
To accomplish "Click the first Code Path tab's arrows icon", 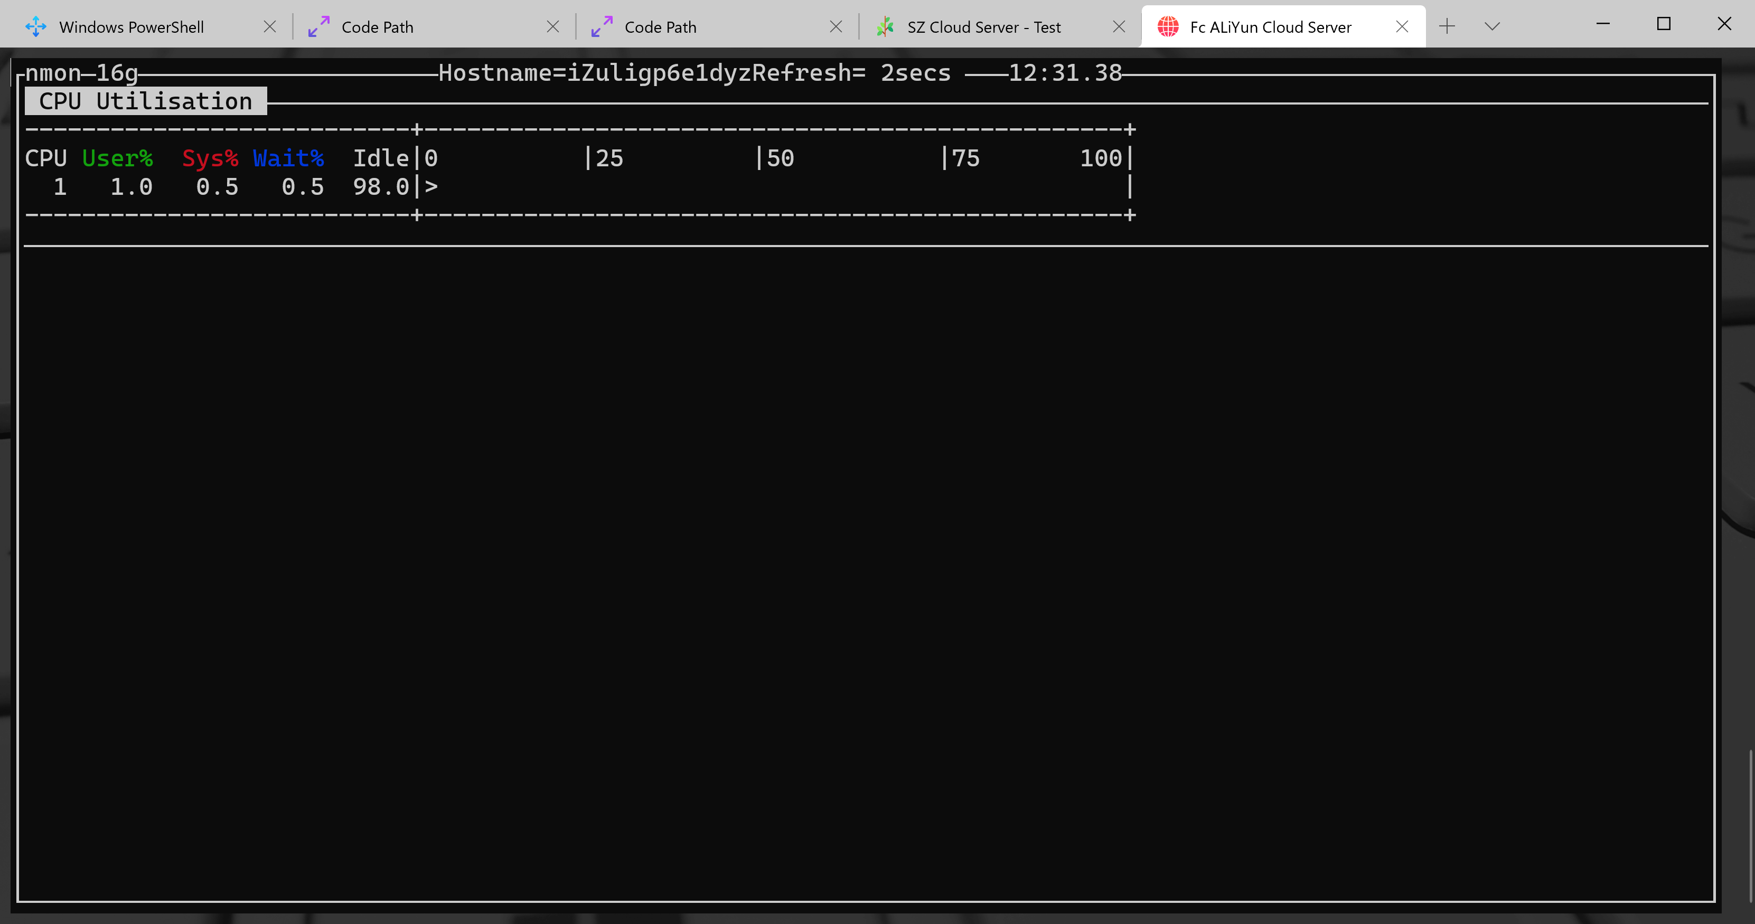I will (319, 26).
